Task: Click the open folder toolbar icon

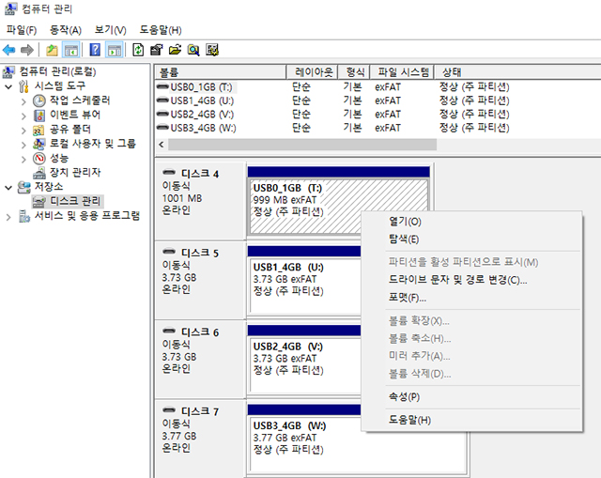Action: 175,50
